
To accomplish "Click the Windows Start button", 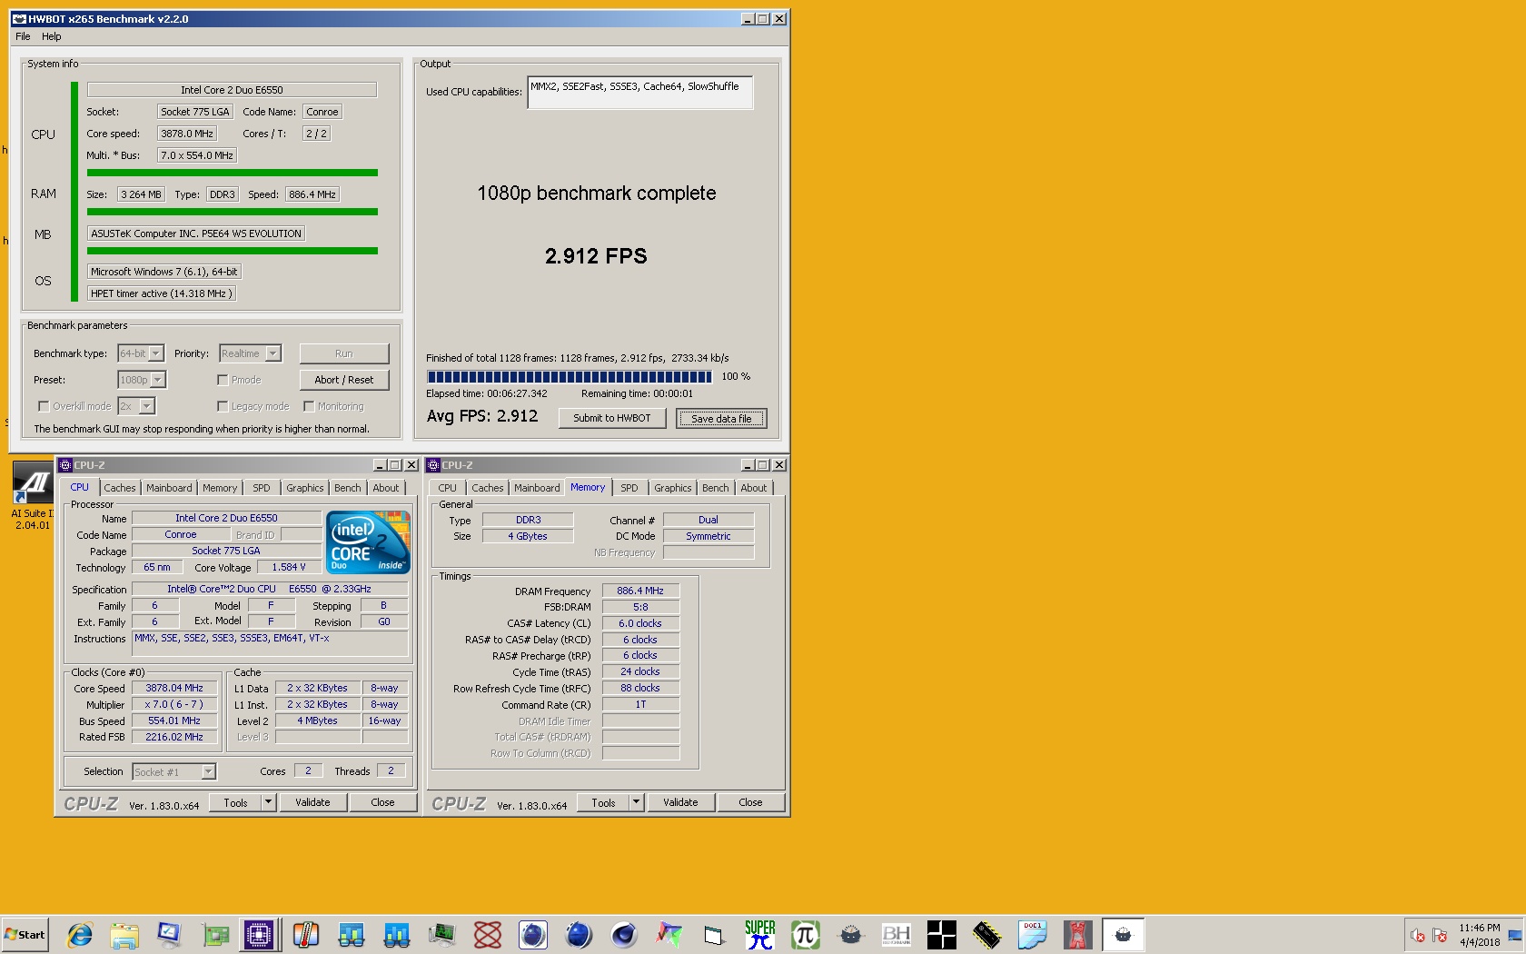I will [x=25, y=934].
